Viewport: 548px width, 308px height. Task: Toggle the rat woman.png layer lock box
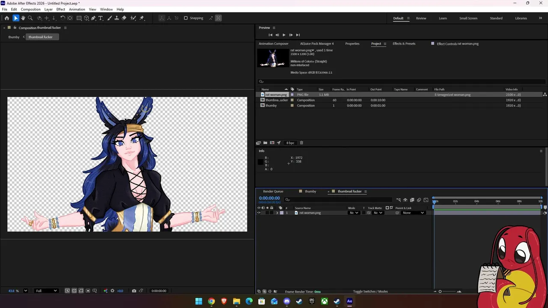click(271, 213)
